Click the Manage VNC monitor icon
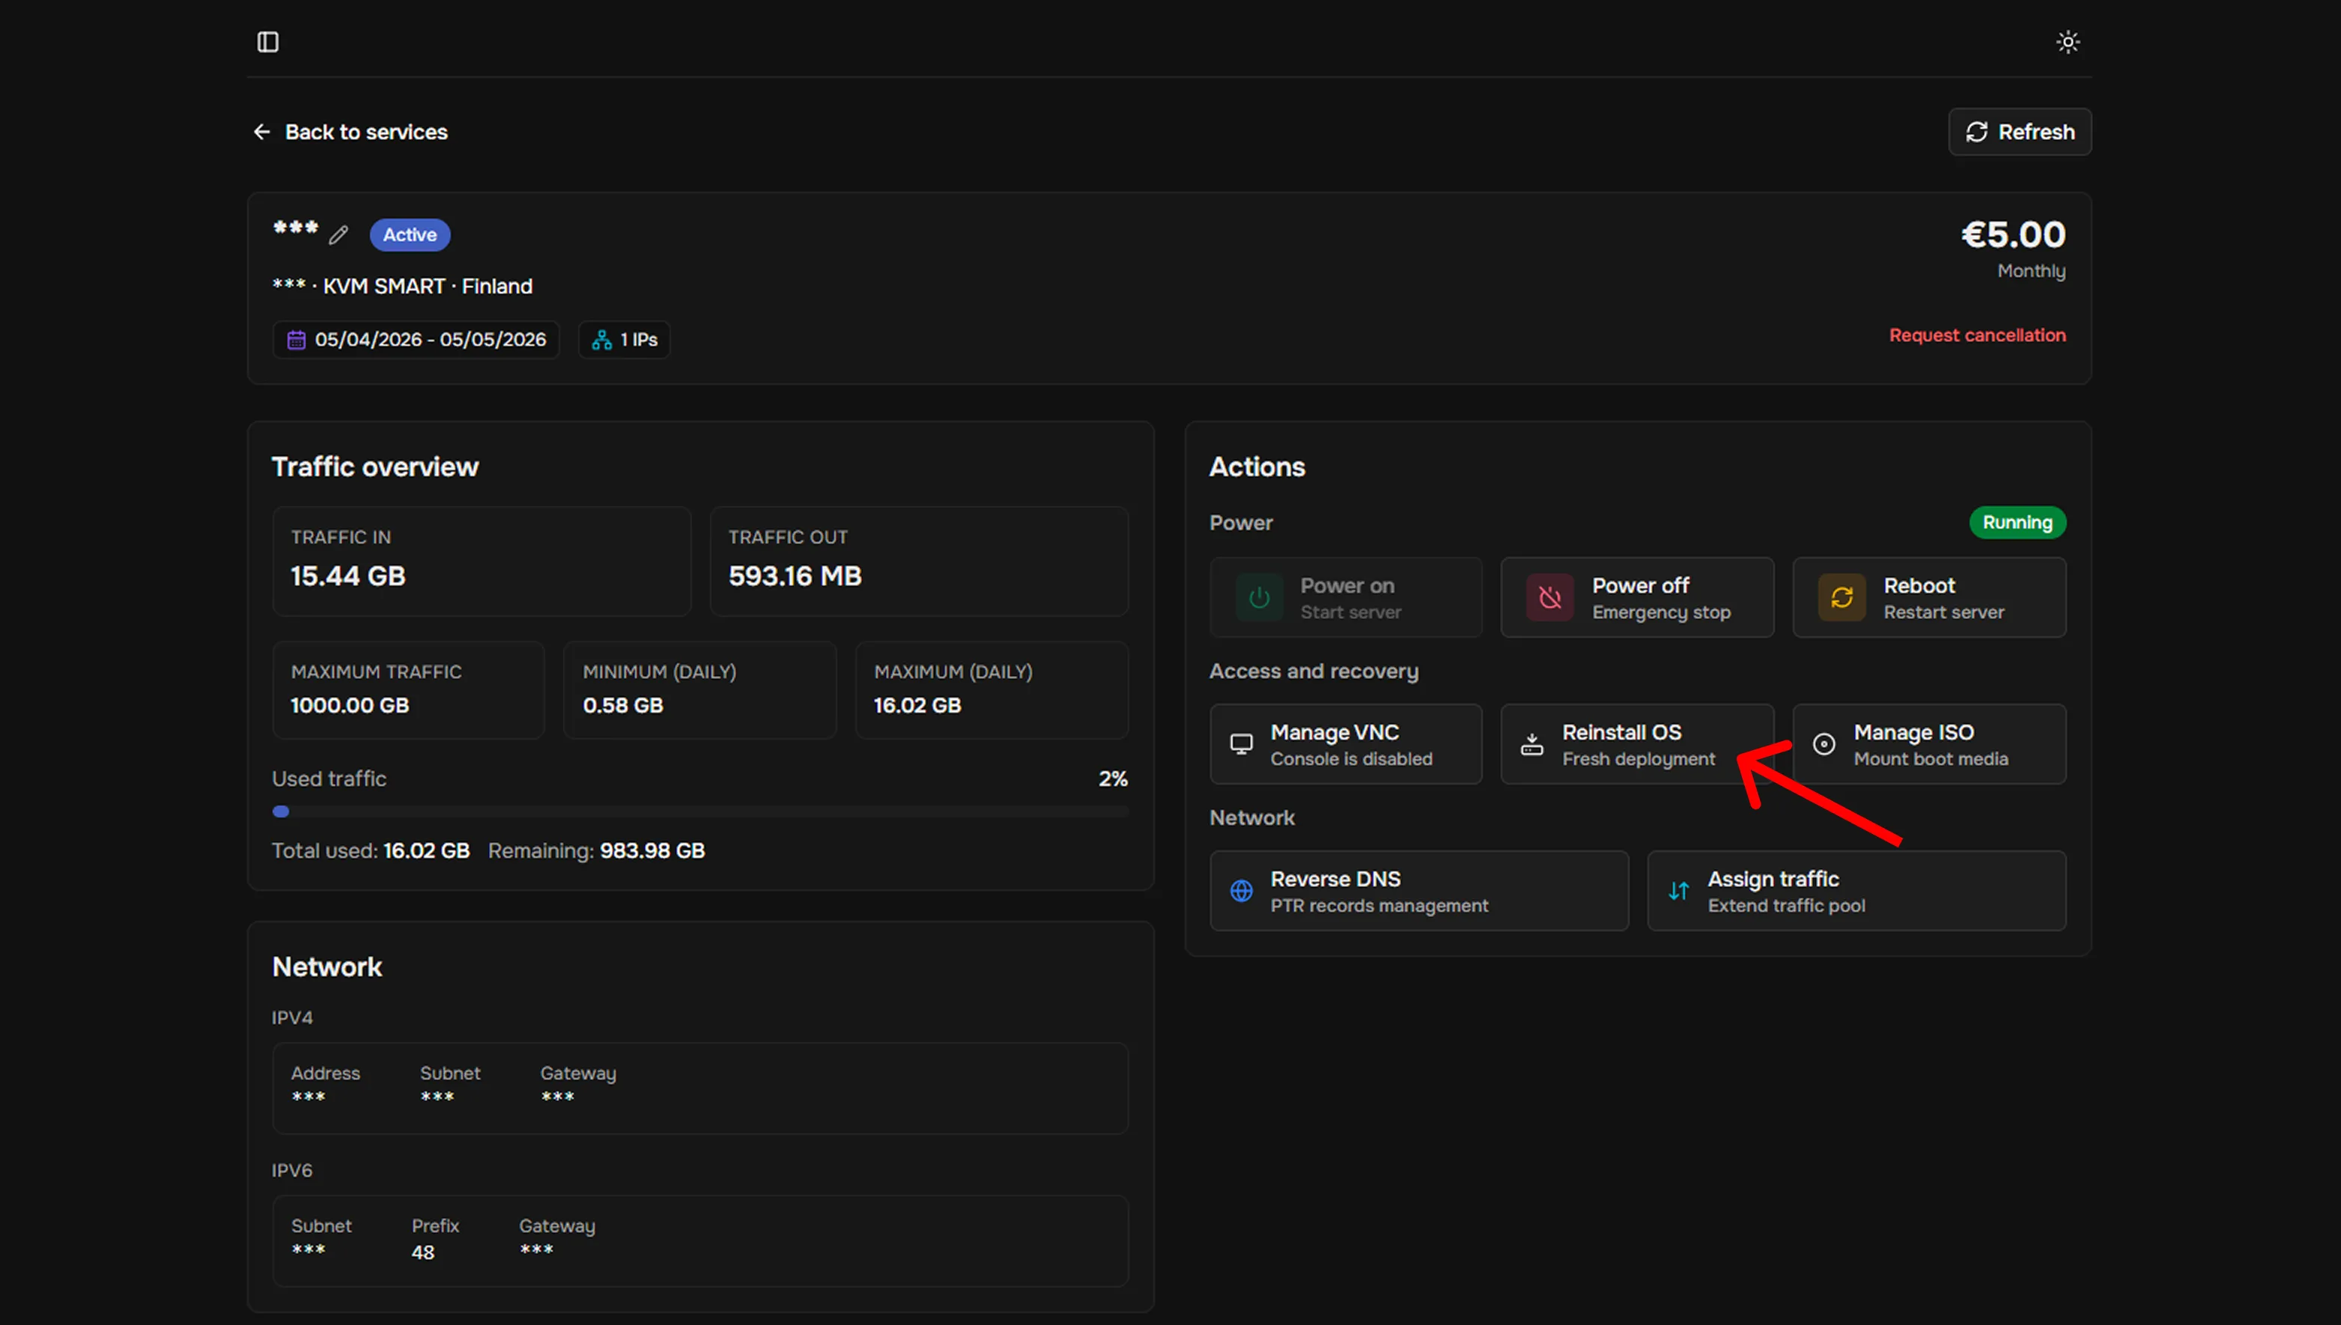The height and width of the screenshot is (1325, 2341). point(1242,744)
